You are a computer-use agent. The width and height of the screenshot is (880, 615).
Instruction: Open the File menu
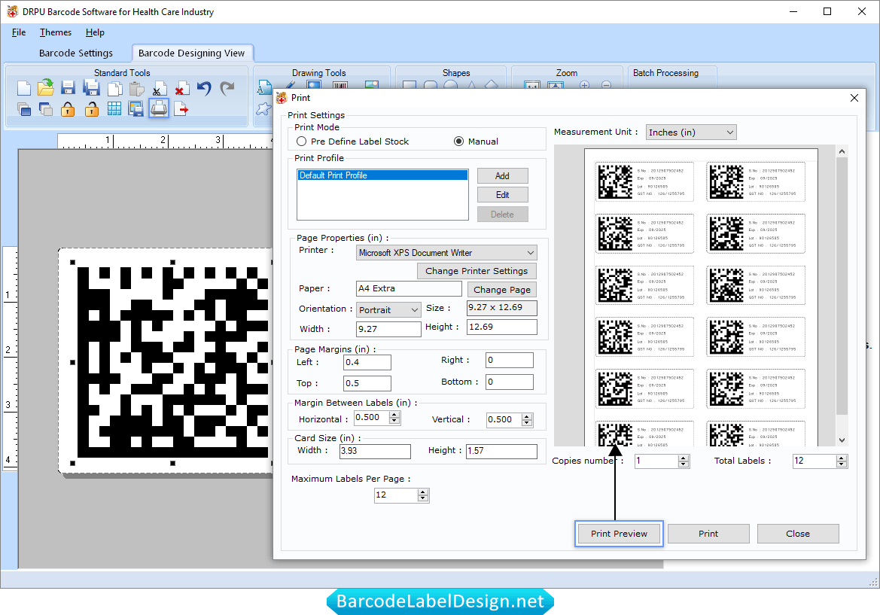(19, 32)
